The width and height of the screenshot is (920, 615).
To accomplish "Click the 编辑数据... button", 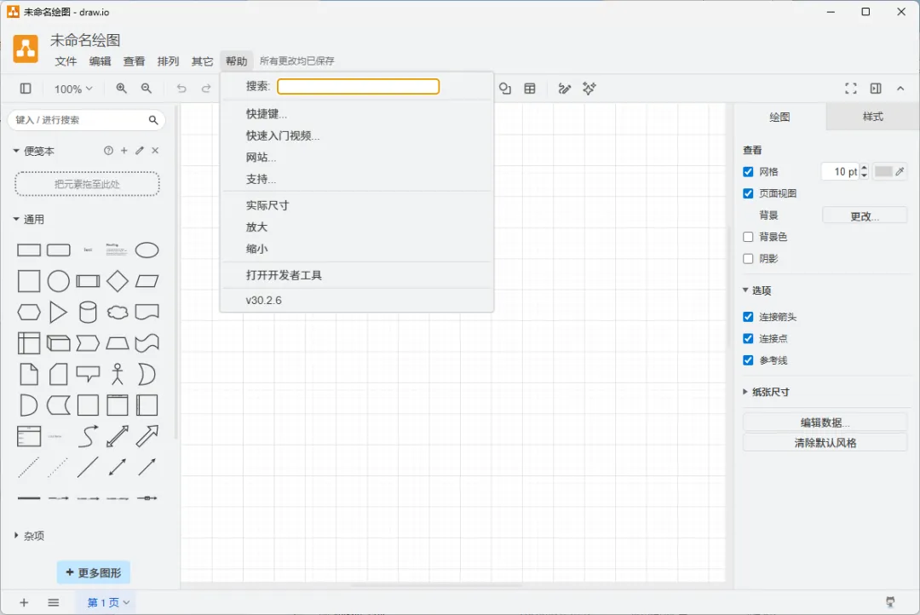I will (x=825, y=422).
